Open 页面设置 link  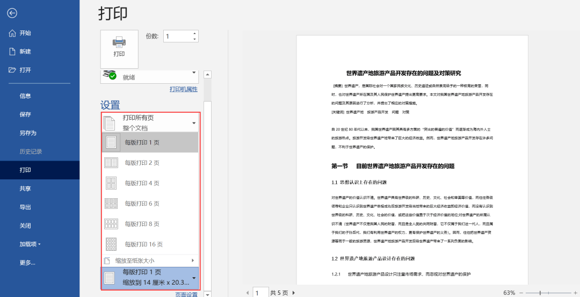(186, 294)
